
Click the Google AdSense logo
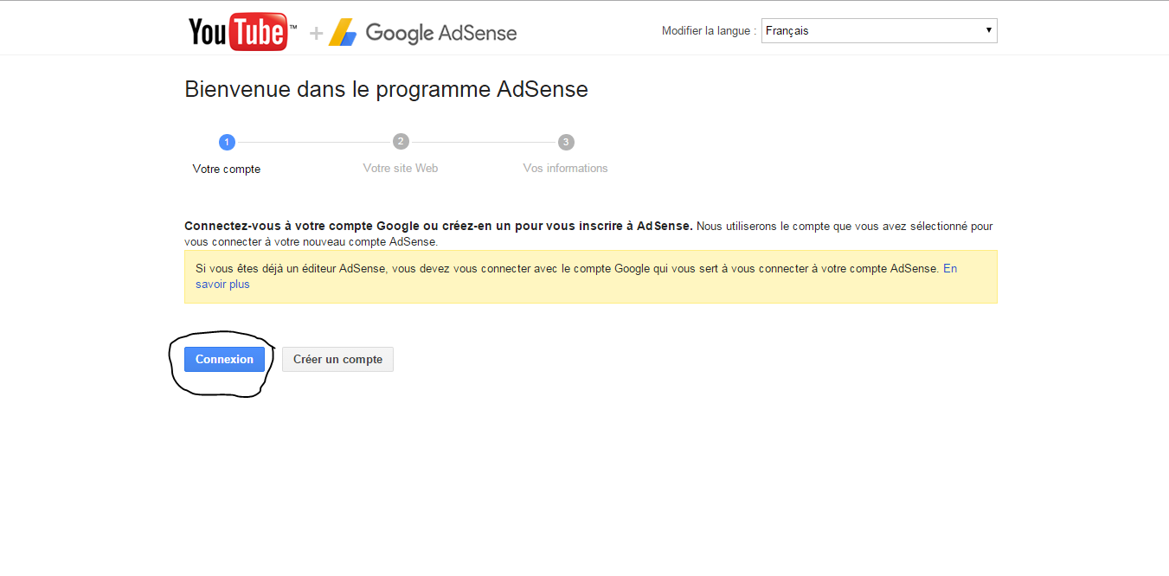[x=422, y=33]
